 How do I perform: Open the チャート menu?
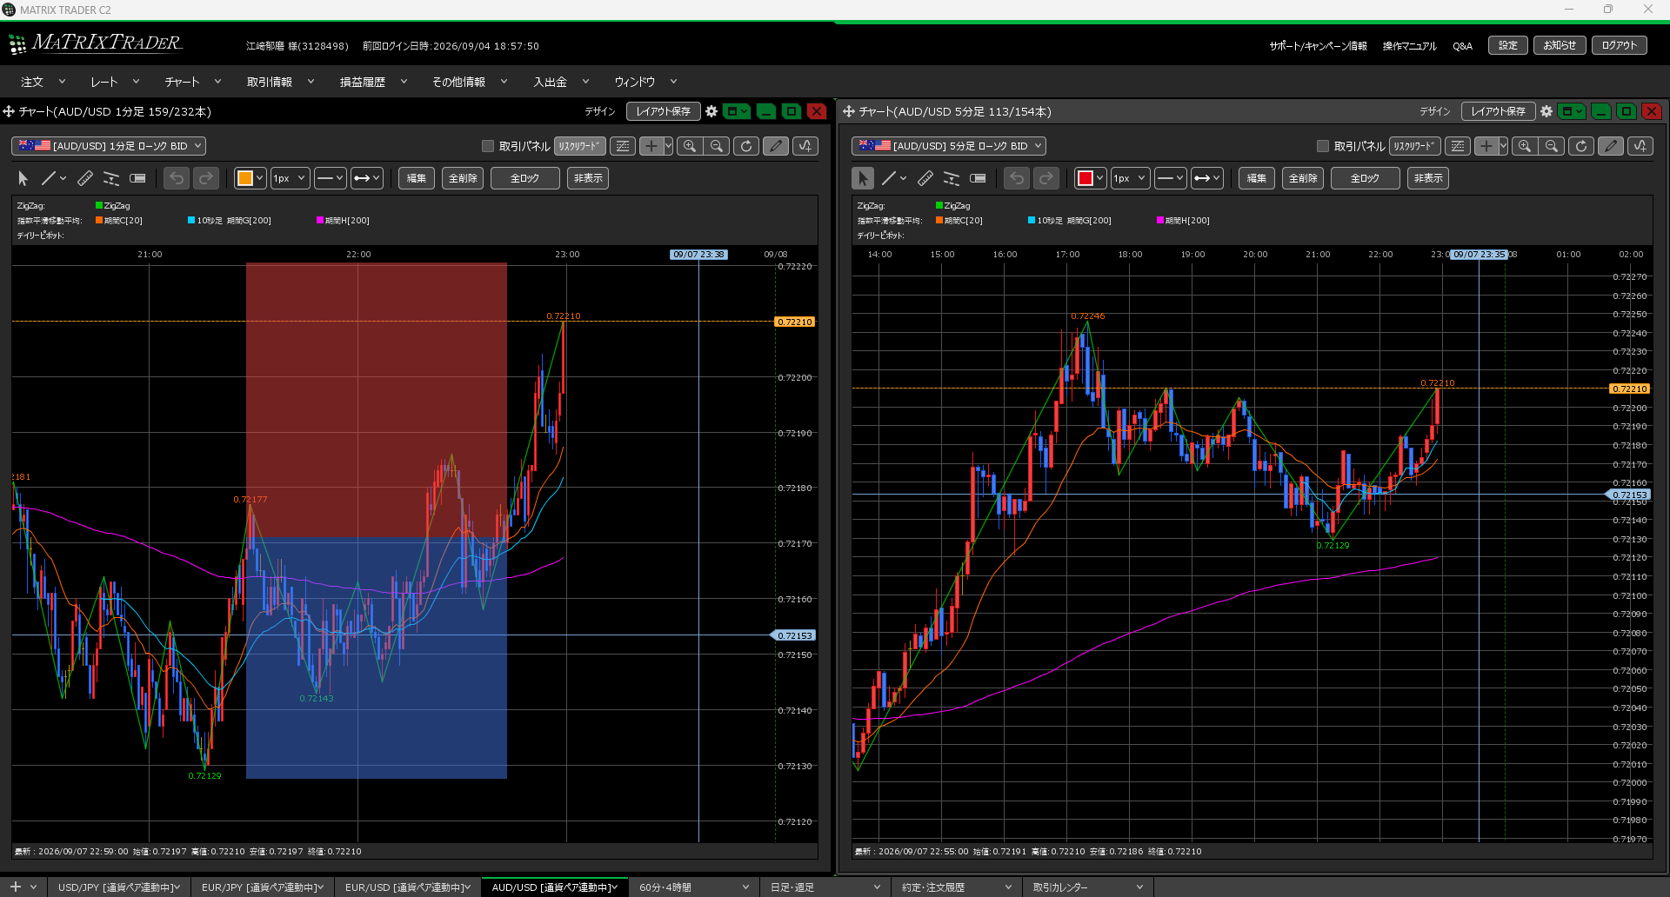click(x=193, y=82)
